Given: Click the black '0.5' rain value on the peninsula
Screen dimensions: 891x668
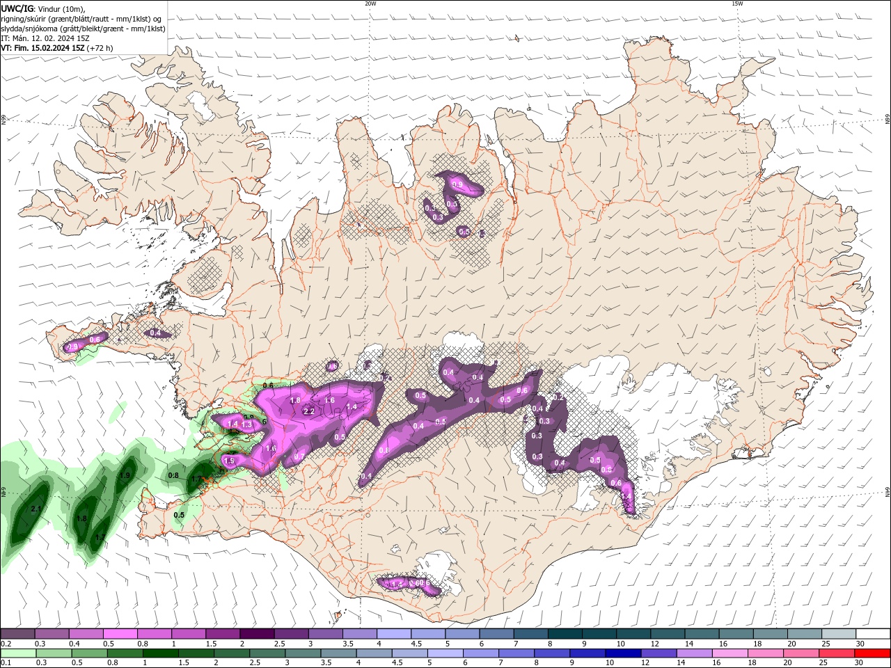Looking at the screenshot, I should (179, 515).
